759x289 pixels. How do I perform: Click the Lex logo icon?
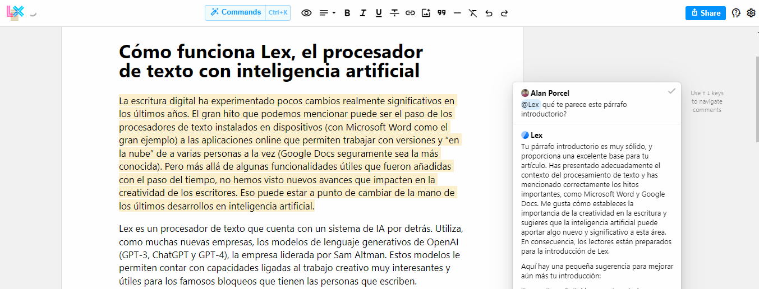[15, 12]
